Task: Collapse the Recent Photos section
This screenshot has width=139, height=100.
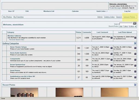Action: click(135, 85)
